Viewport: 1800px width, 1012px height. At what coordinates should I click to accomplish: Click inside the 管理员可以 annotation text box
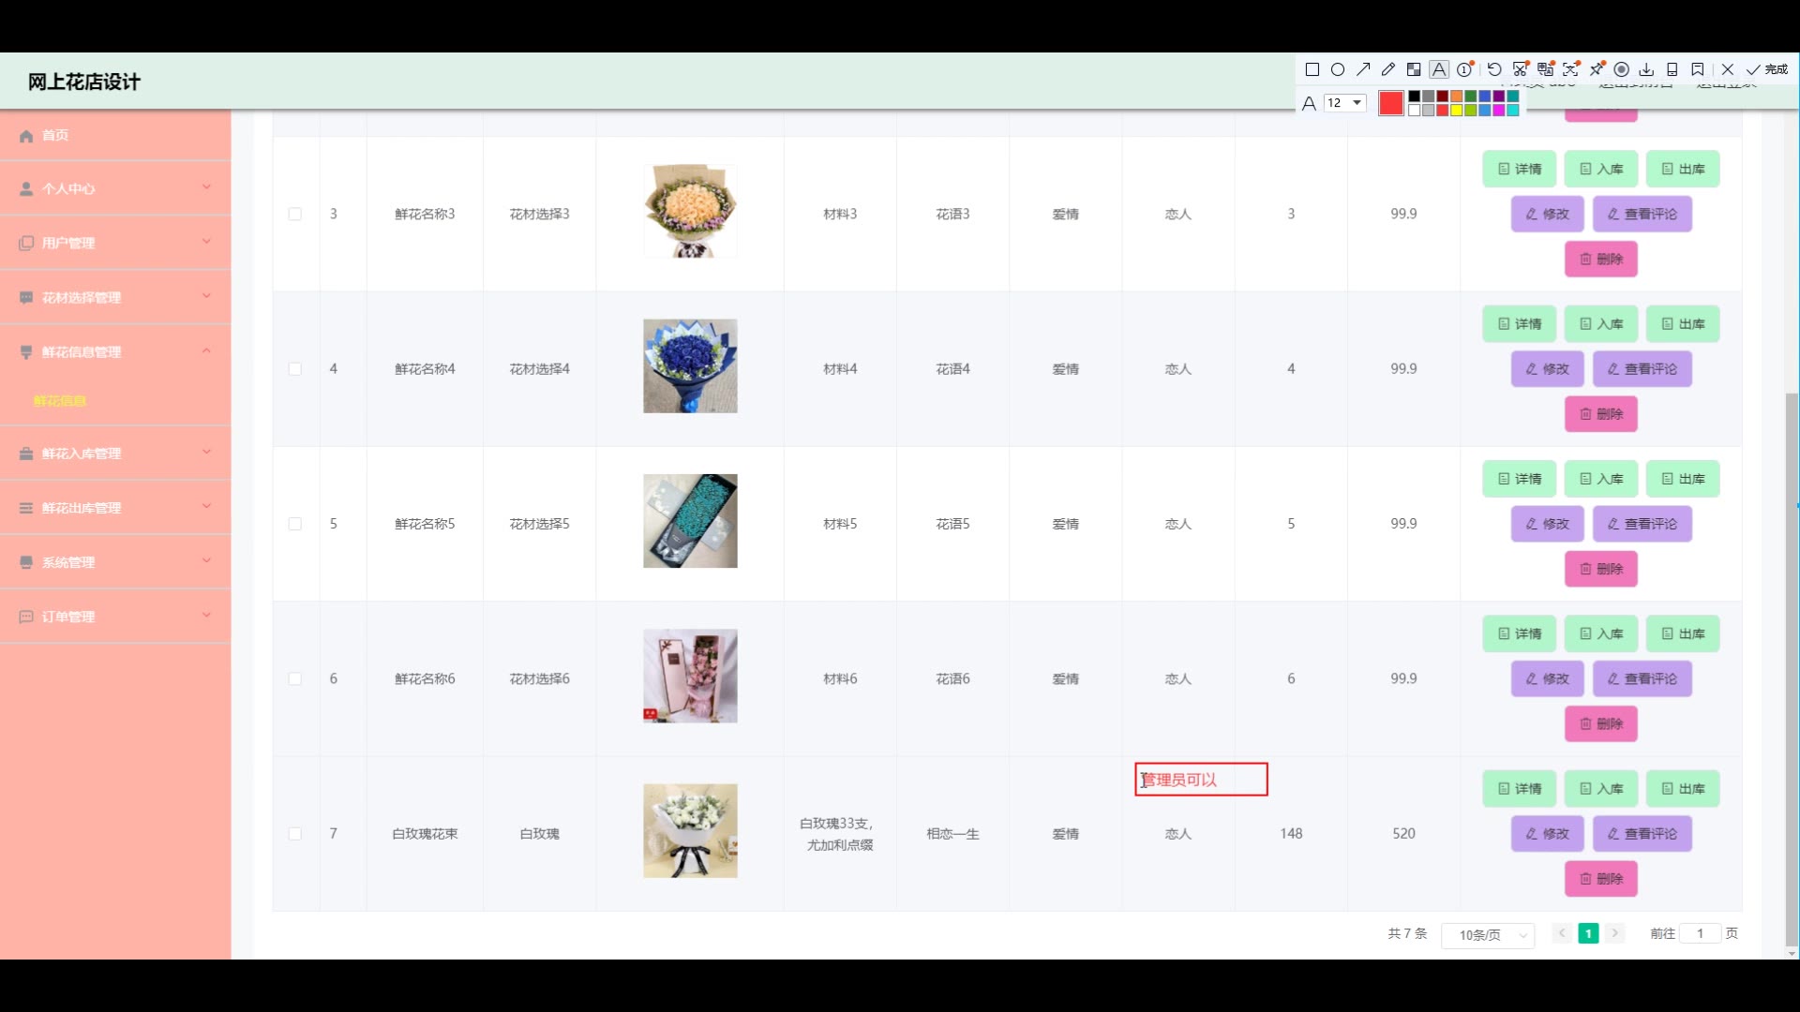point(1201,780)
